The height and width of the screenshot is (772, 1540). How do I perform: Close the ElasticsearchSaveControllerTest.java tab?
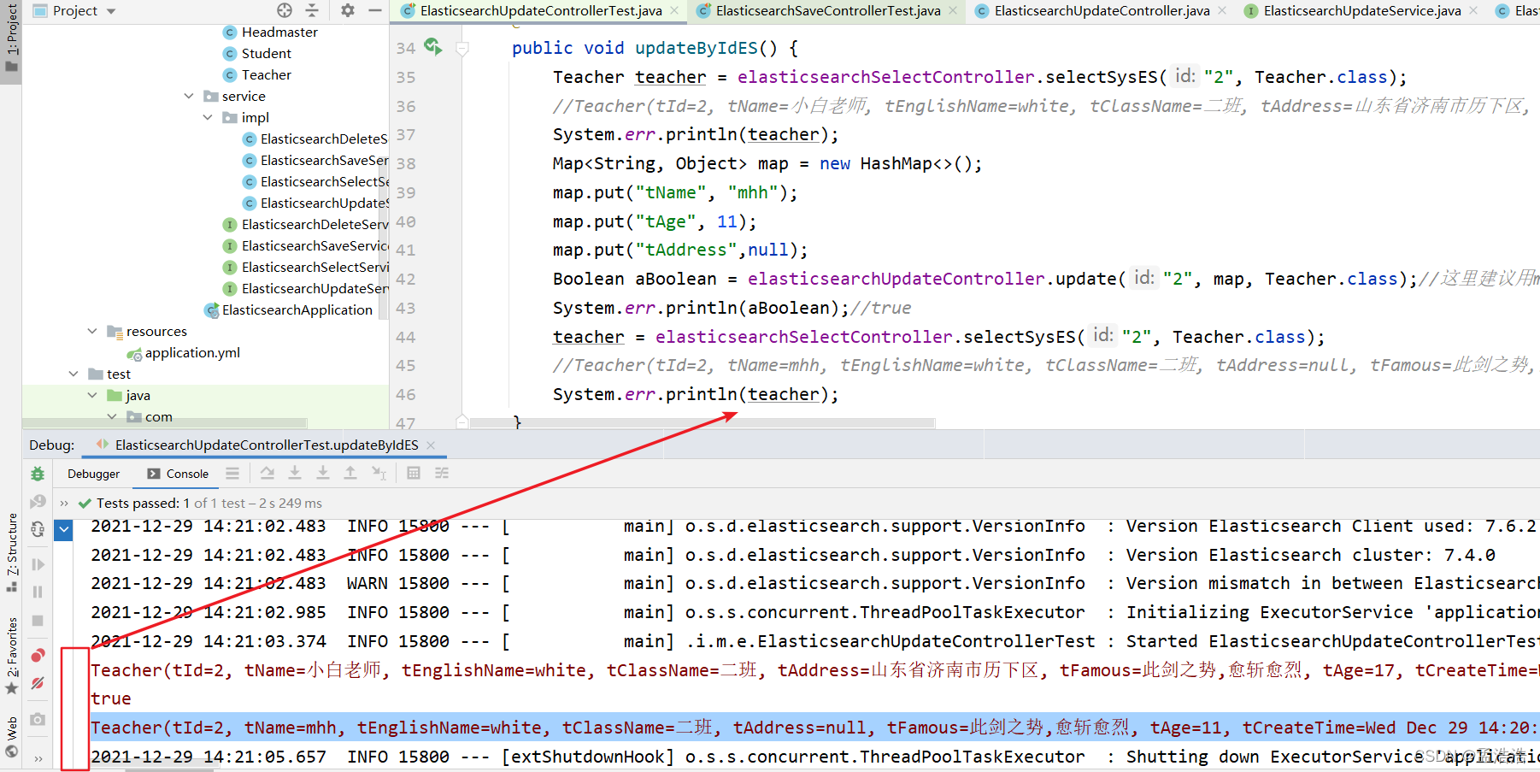point(953,10)
